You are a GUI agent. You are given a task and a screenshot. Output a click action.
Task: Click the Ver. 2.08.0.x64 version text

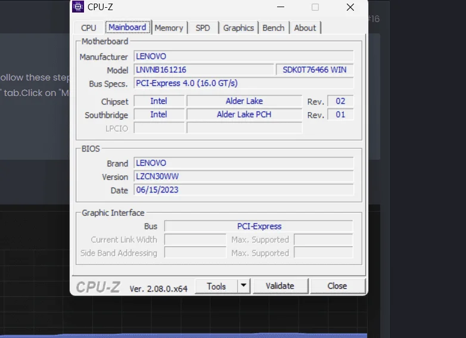coord(159,289)
